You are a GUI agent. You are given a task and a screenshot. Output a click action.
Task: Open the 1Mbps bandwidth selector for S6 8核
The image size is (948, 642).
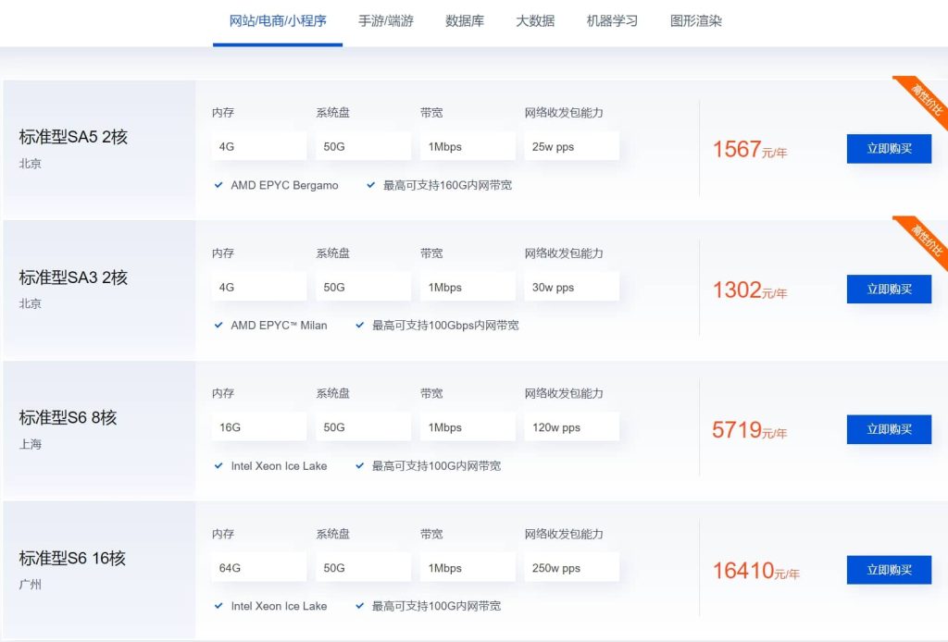click(x=468, y=426)
